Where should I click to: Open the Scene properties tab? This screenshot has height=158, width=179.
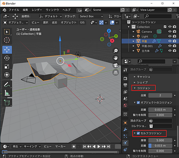pyautogui.click(x=125, y=99)
